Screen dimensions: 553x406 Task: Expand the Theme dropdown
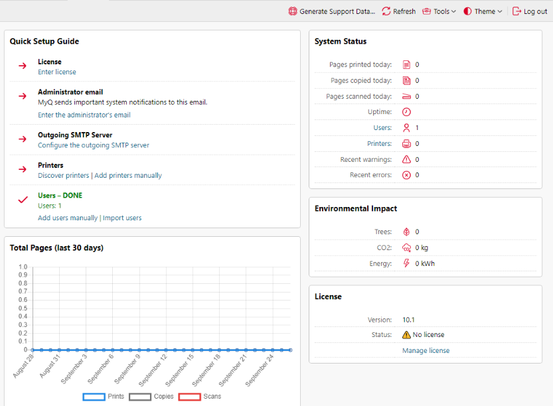[x=483, y=11]
